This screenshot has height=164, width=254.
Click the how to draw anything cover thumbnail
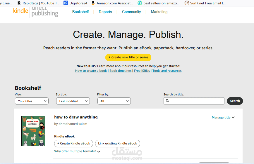pyautogui.click(x=33, y=131)
